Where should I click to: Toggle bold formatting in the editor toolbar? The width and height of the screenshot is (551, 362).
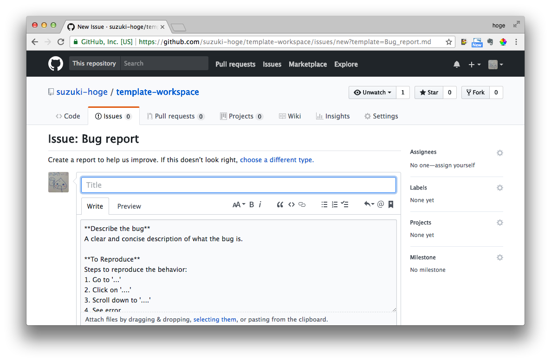[x=251, y=204]
